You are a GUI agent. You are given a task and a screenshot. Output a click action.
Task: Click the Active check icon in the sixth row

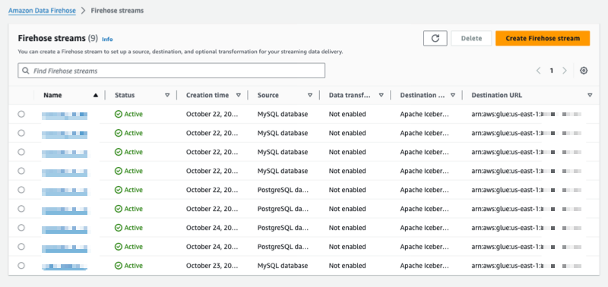click(x=119, y=209)
